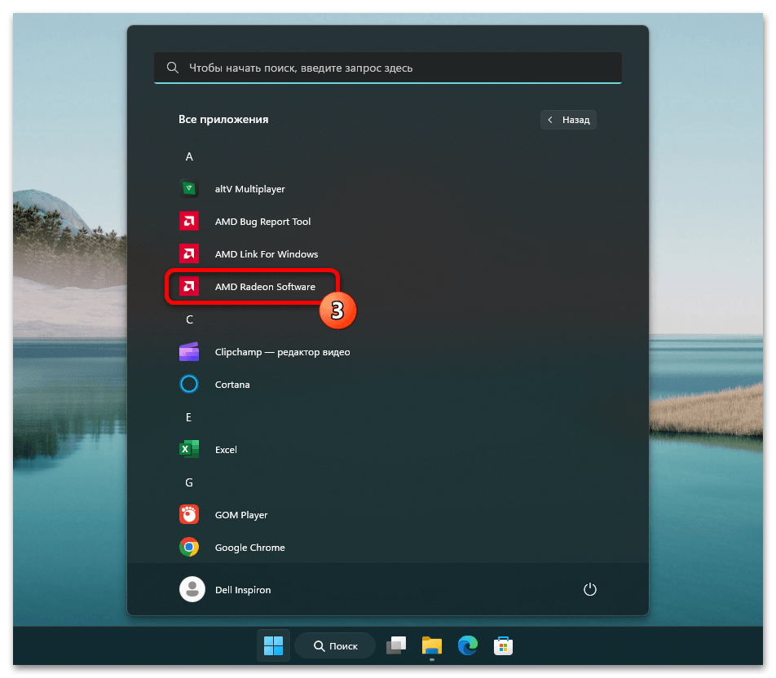This screenshot has width=776, height=678.
Task: Open altV Multiplayer app icon
Action: 189,189
